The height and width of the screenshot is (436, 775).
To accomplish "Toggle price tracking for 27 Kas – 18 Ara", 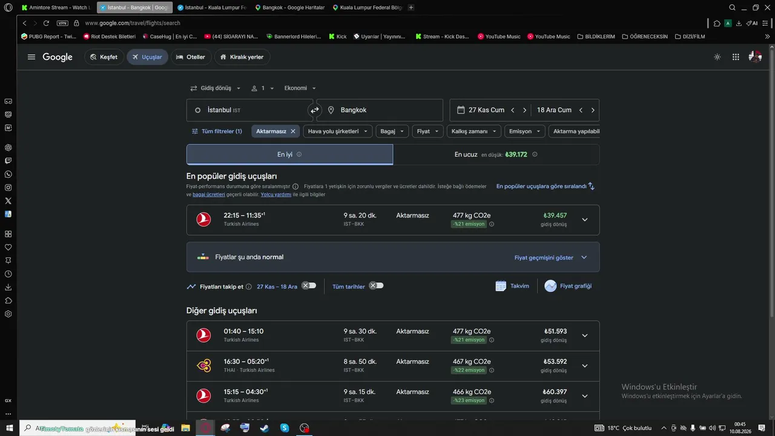I will click(309, 286).
